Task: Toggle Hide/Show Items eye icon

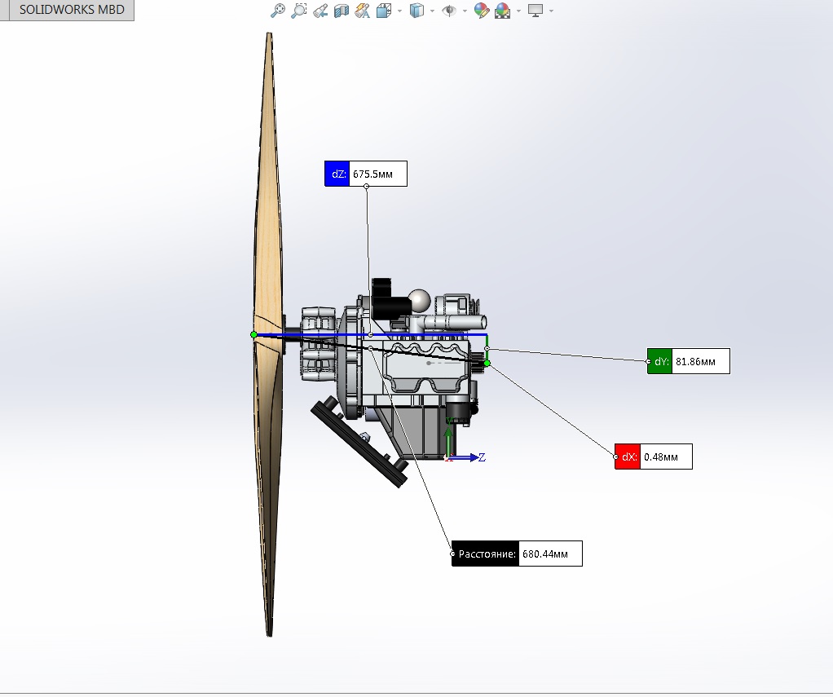Action: [x=448, y=11]
